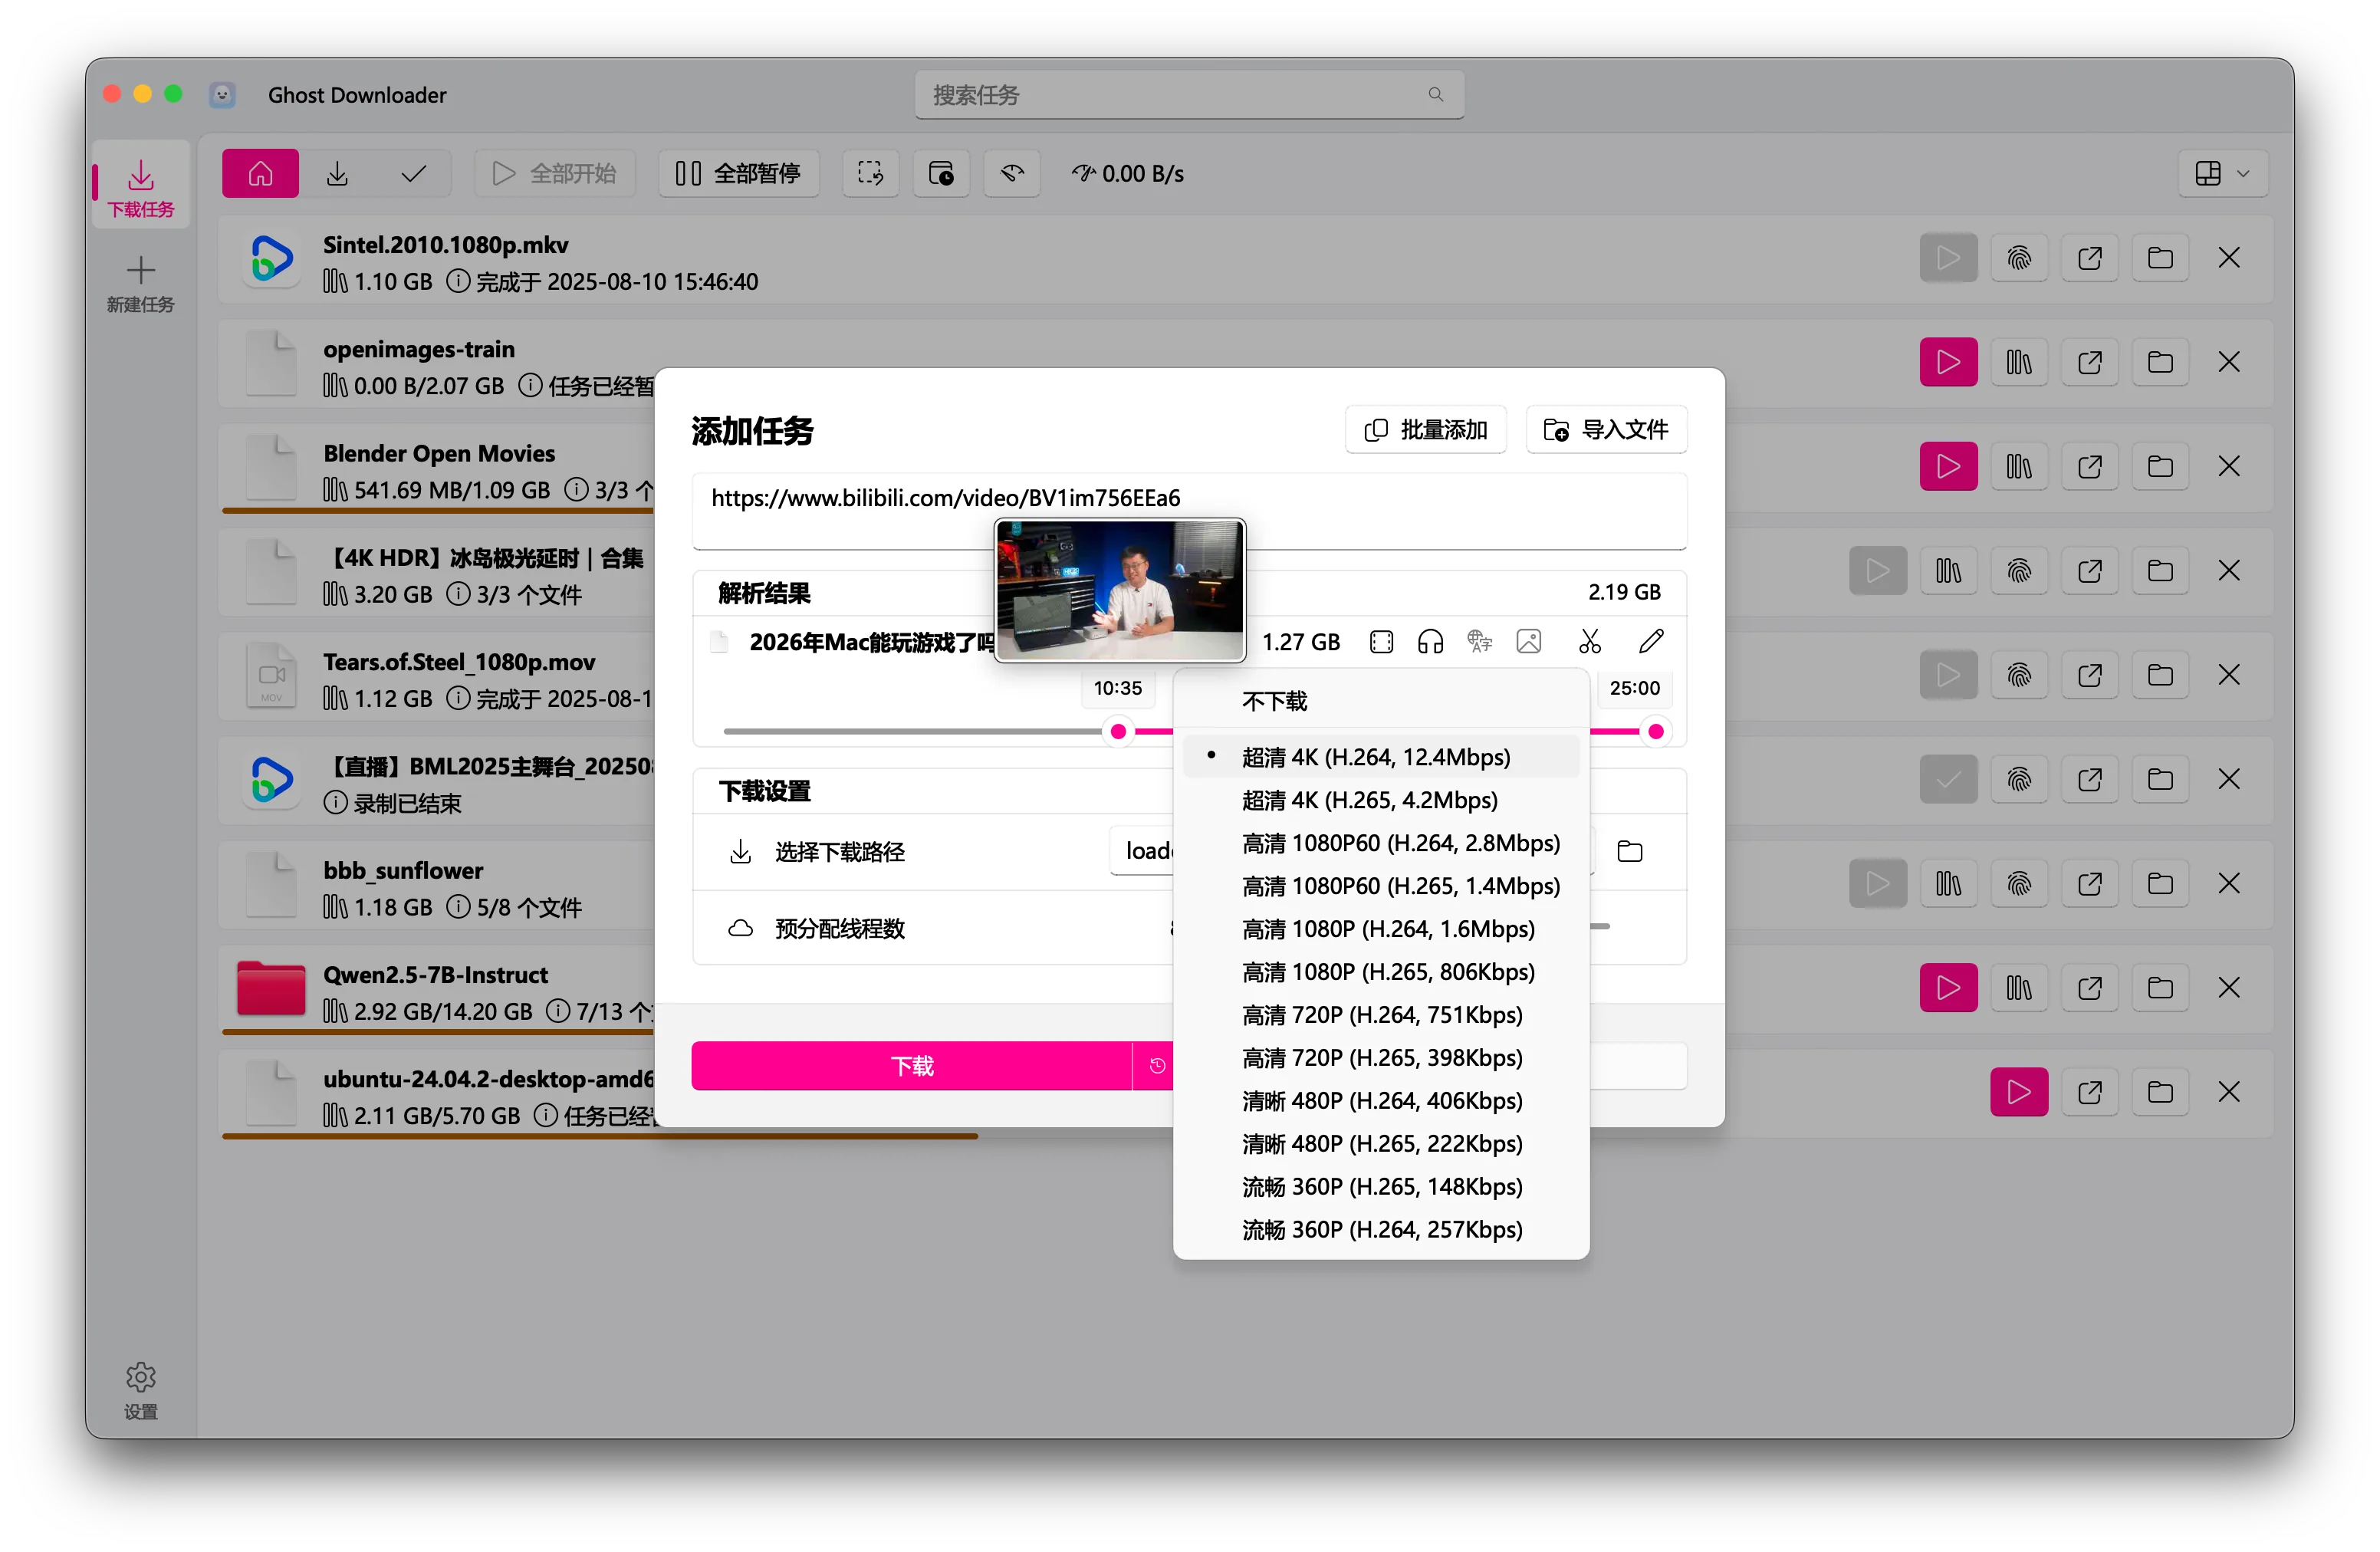This screenshot has height=1552, width=2380.
Task: Select 清晰 480P (H.264, 406Kbps)
Action: 1381,1101
